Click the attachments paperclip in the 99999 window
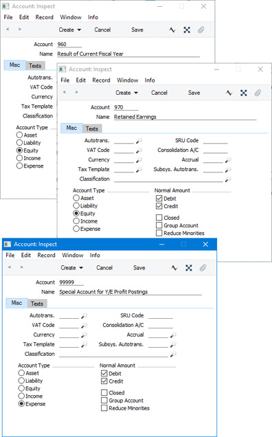Viewport: 272px width, 437px height. [203, 268]
